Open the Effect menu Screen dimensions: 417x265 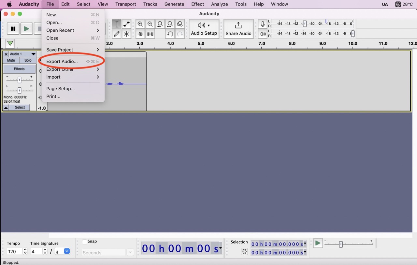point(198,4)
